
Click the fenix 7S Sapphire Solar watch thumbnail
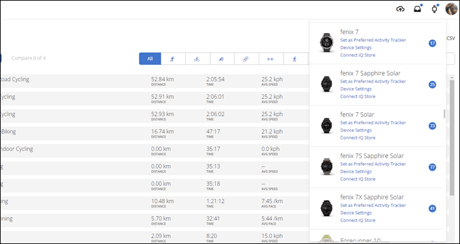point(326,166)
